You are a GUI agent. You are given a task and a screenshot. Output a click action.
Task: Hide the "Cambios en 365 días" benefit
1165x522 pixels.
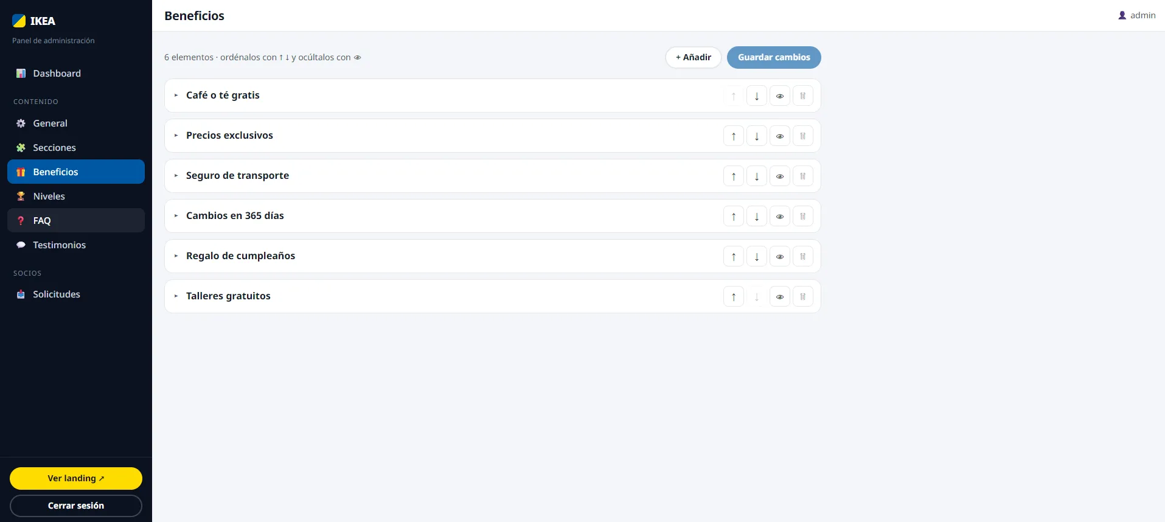coord(780,216)
